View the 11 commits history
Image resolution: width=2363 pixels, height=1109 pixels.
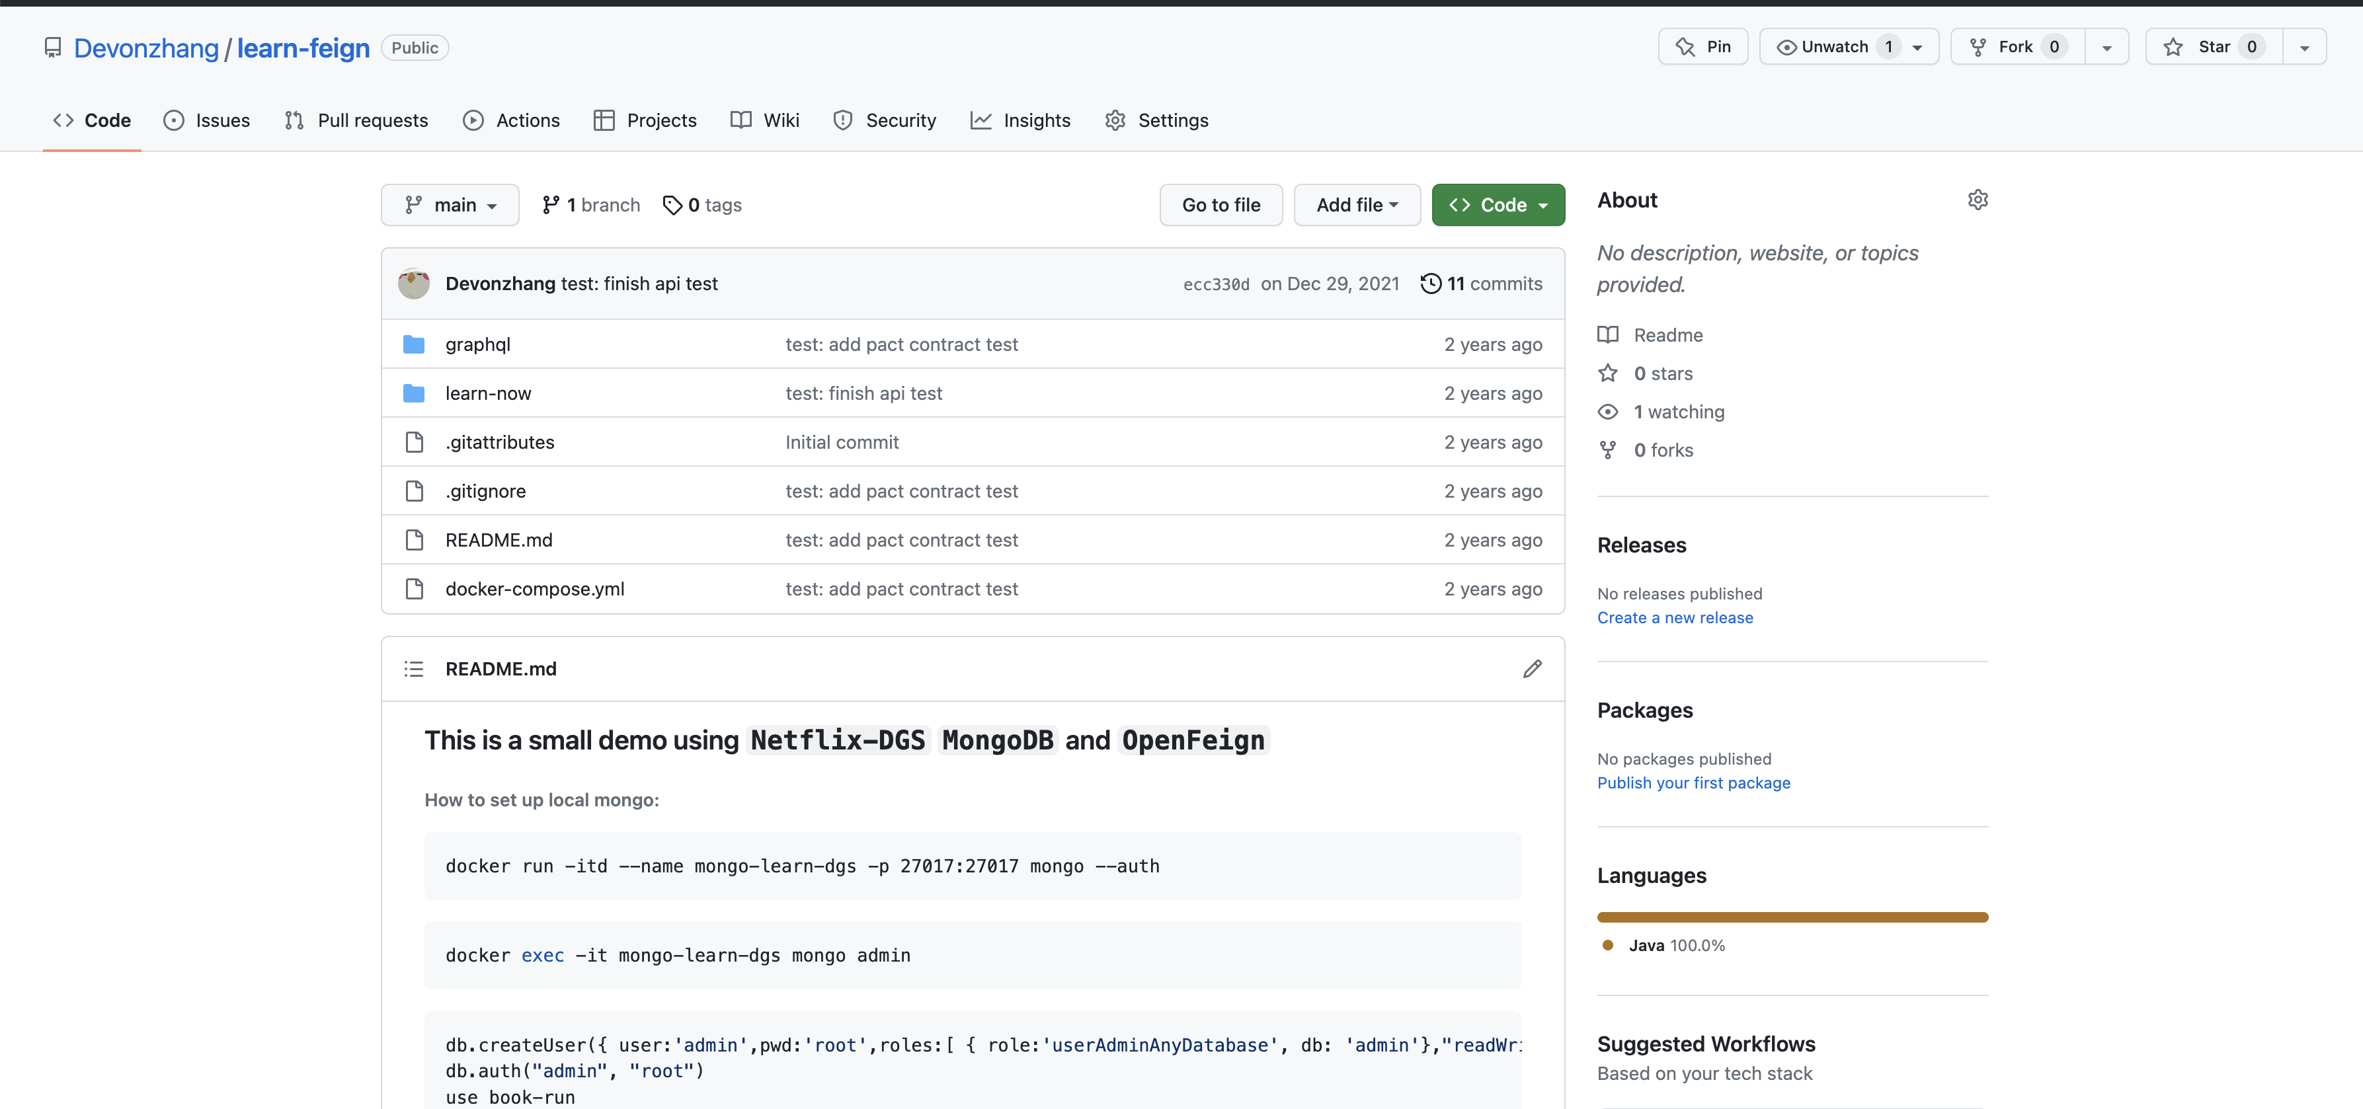point(1482,284)
